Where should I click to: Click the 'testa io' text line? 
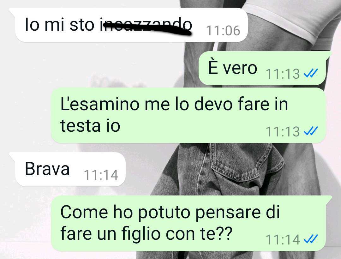[x=90, y=126]
